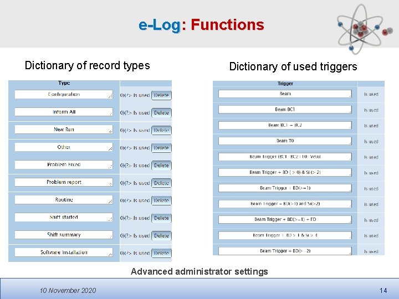Click the atom logo image
This screenshot has width=399, height=299.
[x=364, y=28]
